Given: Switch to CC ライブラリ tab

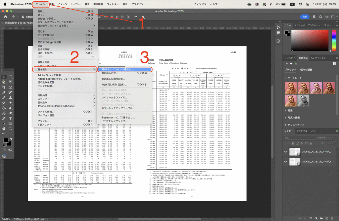Looking at the screenshot, I should pyautogui.click(x=318, y=58).
